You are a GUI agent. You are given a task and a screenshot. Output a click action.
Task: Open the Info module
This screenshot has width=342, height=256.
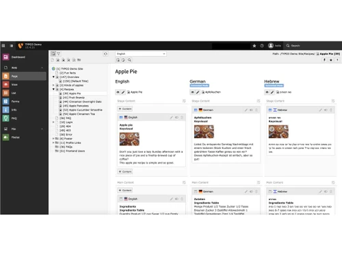tap(24, 110)
